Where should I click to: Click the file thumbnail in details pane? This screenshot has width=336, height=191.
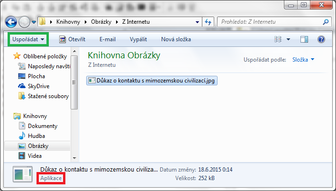click(x=22, y=174)
